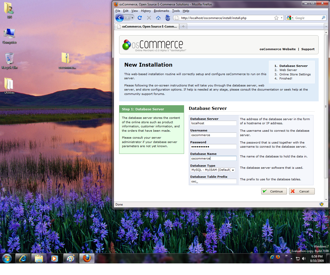Click the Windows Start orb
The width and height of the screenshot is (330, 275).
pos(7,258)
